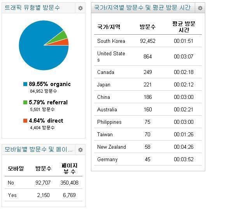Open the 모바일별 방문수 및 페이... widget title
Viewport: 243px width, 211px height.
(38, 149)
